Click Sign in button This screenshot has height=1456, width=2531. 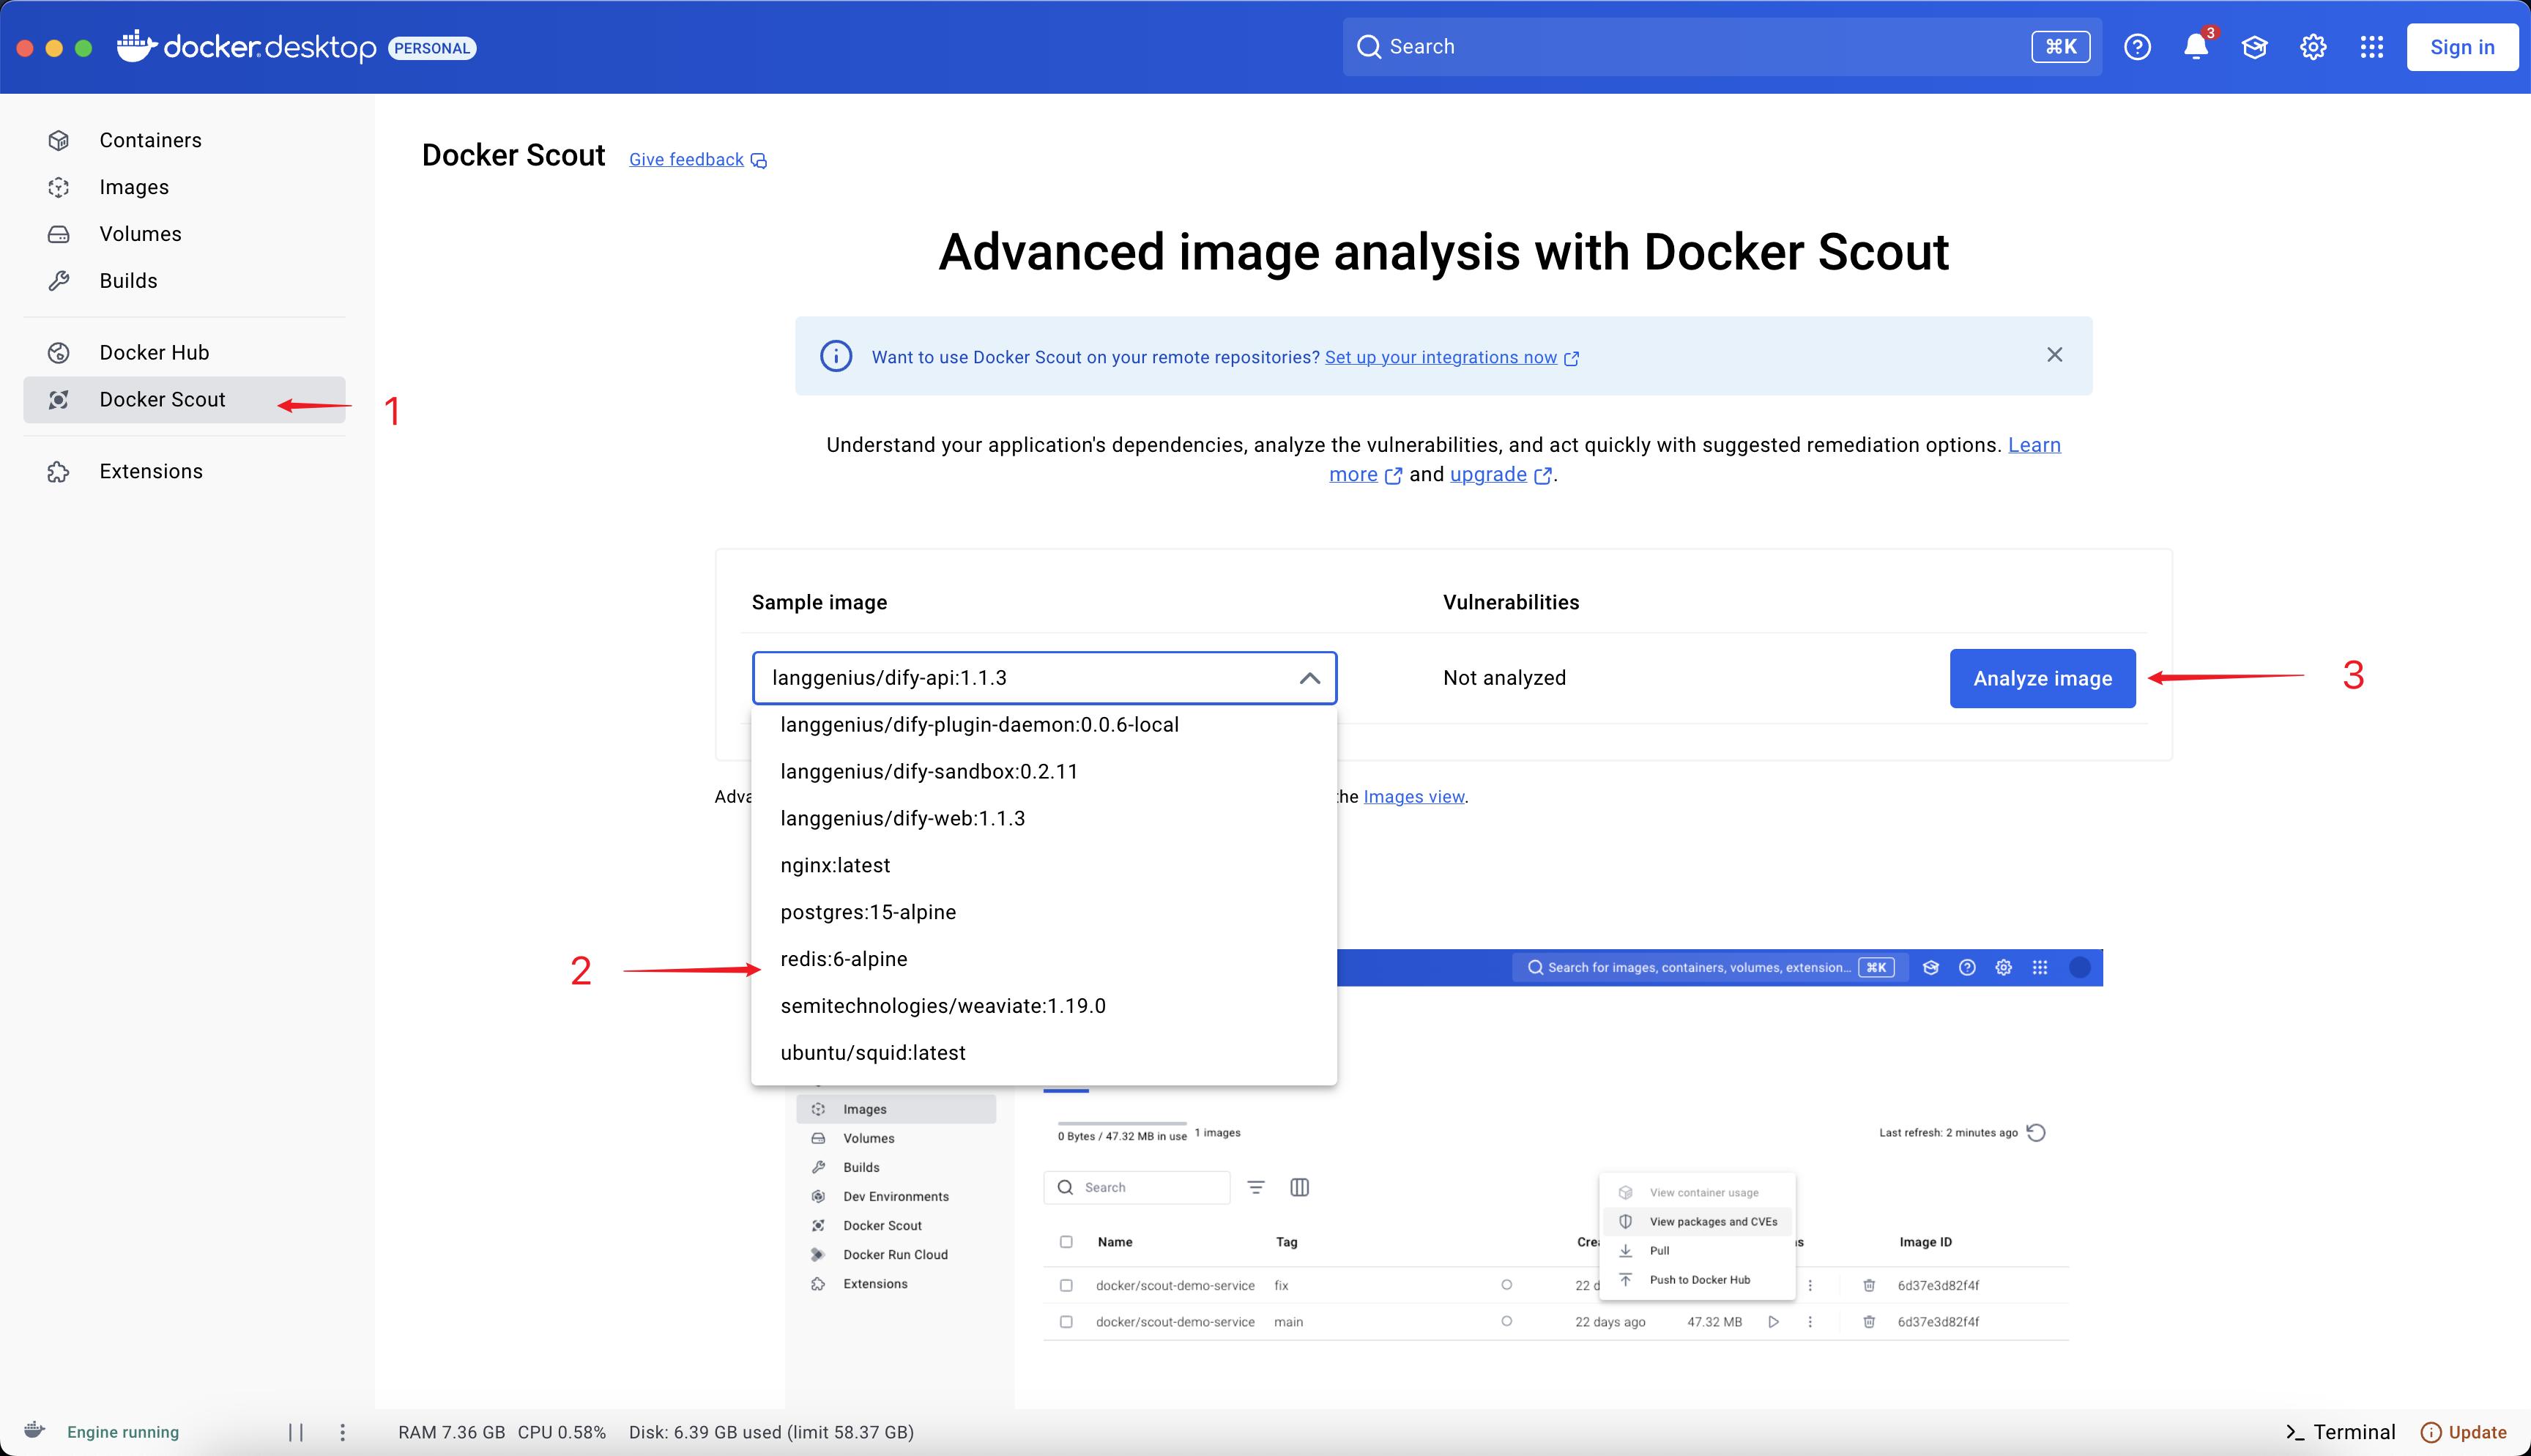click(x=2462, y=47)
